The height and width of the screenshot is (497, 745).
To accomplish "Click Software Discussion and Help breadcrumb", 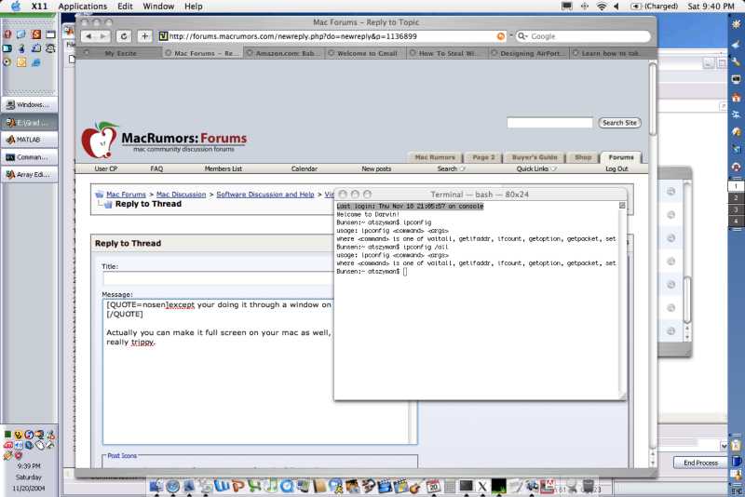I will pyautogui.click(x=265, y=195).
